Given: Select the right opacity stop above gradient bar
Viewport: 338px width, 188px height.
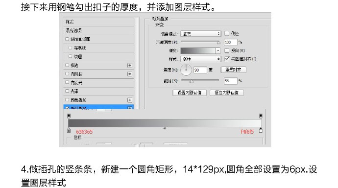Looking at the screenshot, I should [x=261, y=116].
